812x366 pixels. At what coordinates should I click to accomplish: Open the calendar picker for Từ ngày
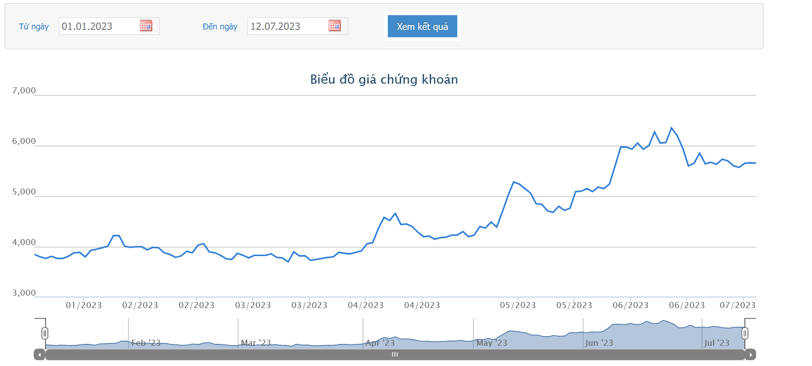tap(146, 26)
